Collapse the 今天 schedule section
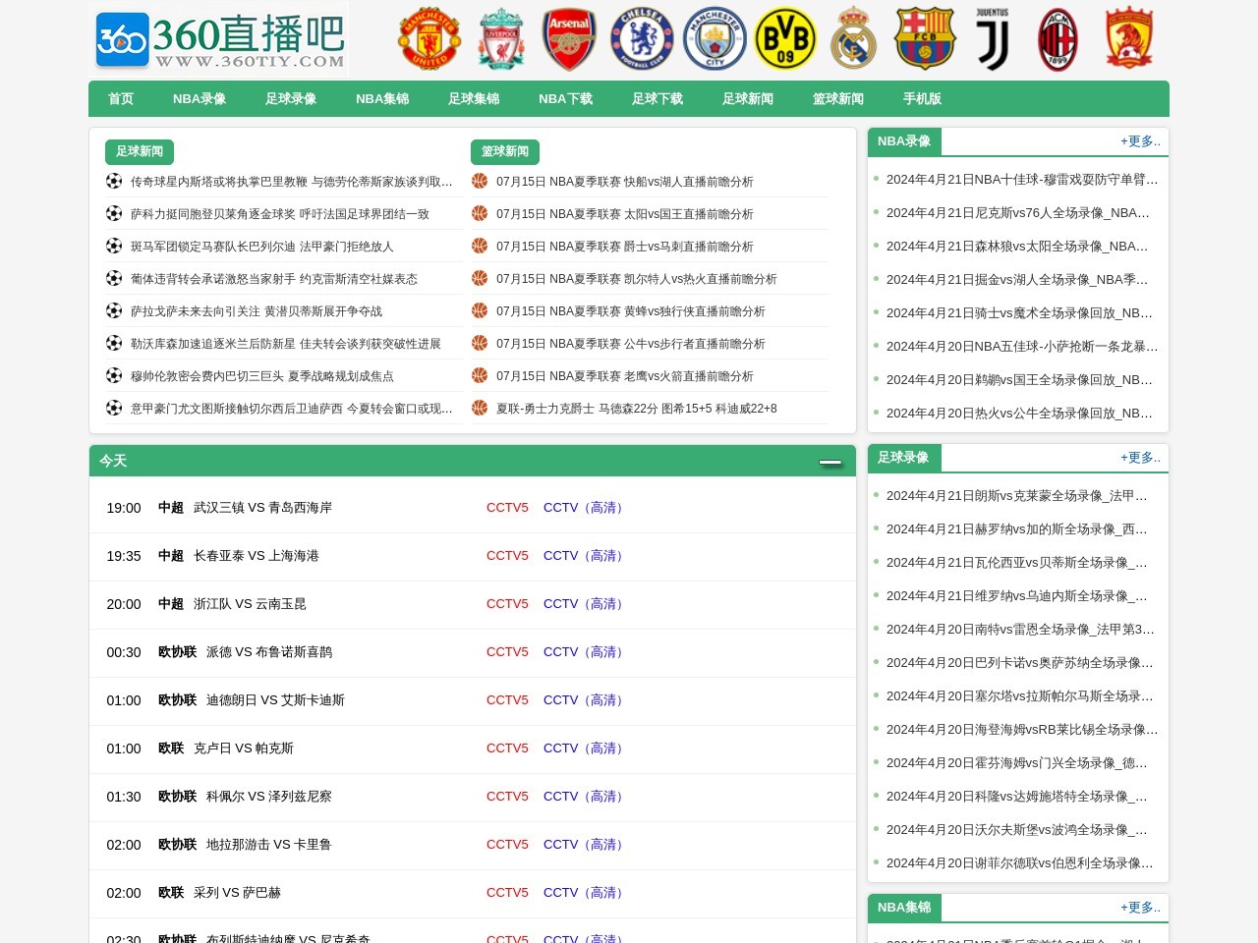Screen dimensions: 1258x943 (x=830, y=462)
